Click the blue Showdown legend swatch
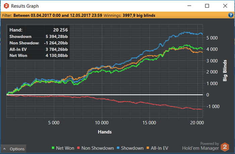The image size is (235, 154). [x=118, y=148]
